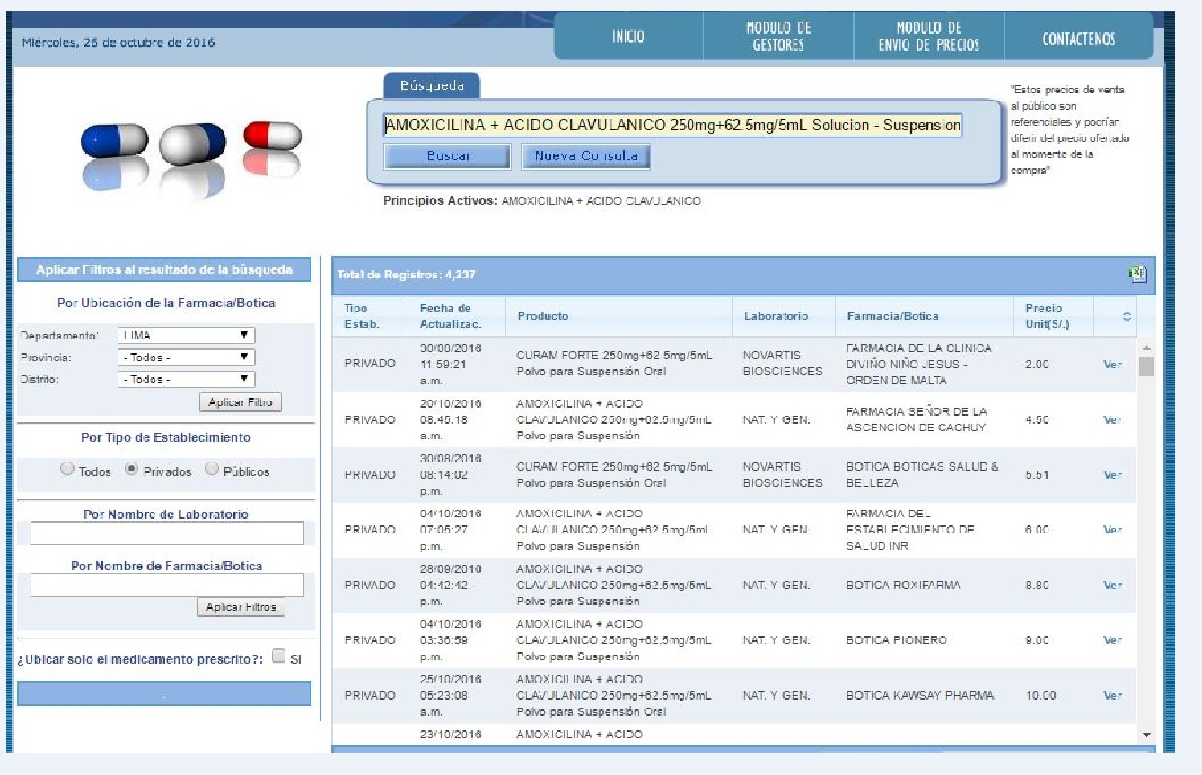Open the INICIO menu item
The width and height of the screenshot is (1202, 775).
628,38
